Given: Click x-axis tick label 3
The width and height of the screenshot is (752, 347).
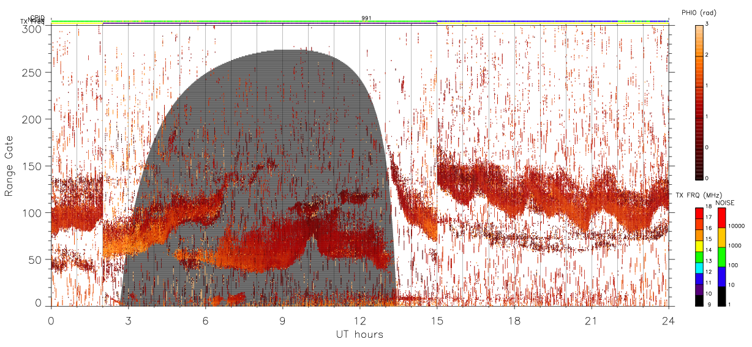Looking at the screenshot, I should [128, 320].
